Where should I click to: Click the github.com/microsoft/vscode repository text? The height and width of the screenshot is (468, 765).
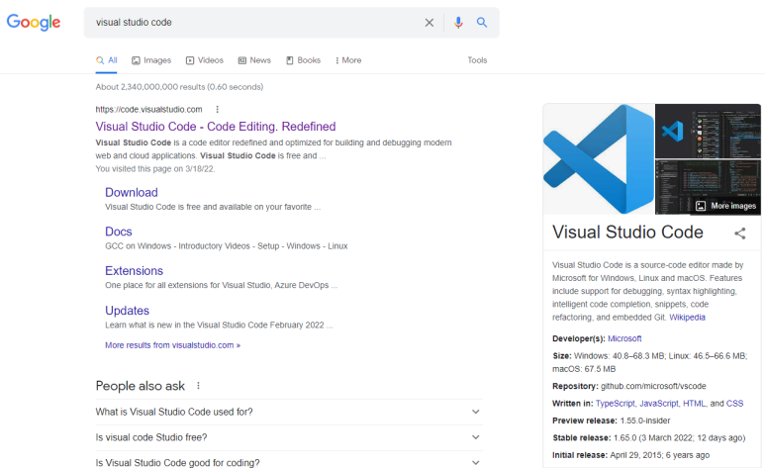point(653,386)
